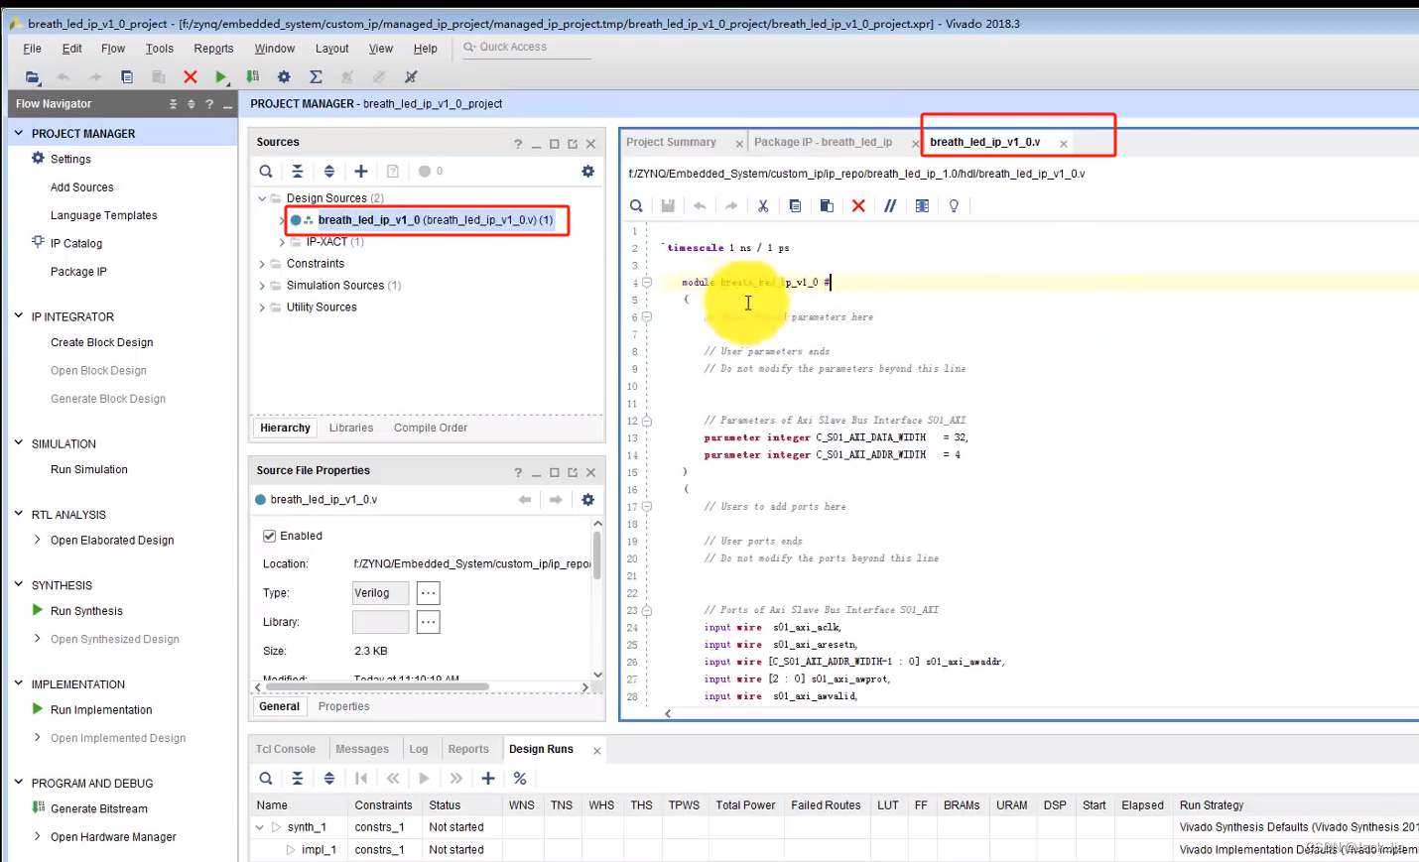Image resolution: width=1419 pixels, height=862 pixels.
Task: Click Run Implementation in Flow Navigator
Action: point(101,710)
